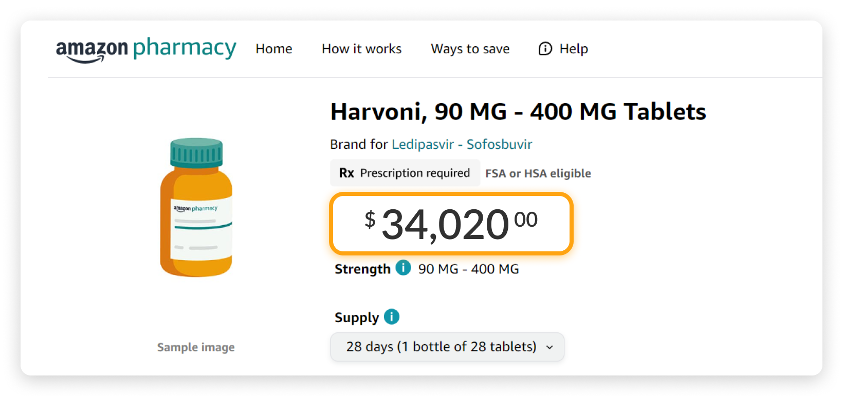Open the Home menu item

tap(273, 49)
